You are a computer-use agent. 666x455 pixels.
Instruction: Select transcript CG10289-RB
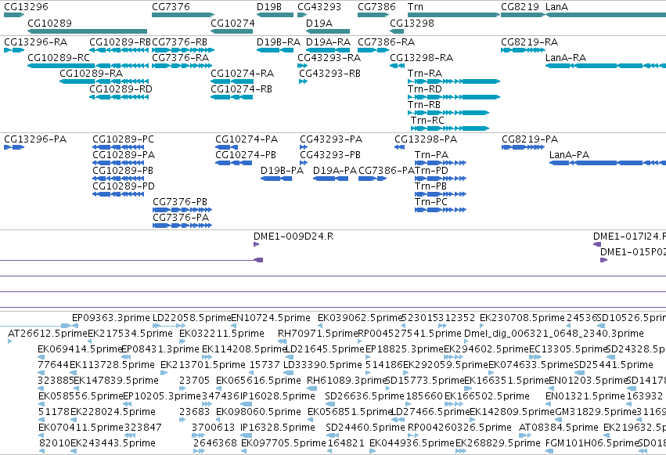[x=119, y=50]
